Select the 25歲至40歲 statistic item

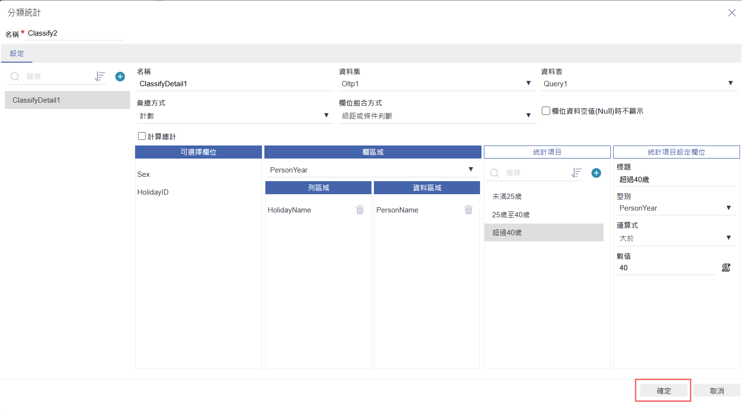[x=511, y=215]
